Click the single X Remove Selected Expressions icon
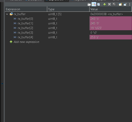The height and width of the screenshot is (122, 132). [x=109, y=4]
